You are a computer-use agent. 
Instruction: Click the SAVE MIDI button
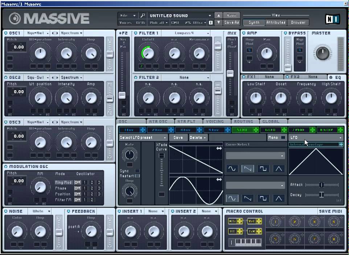click(x=330, y=211)
